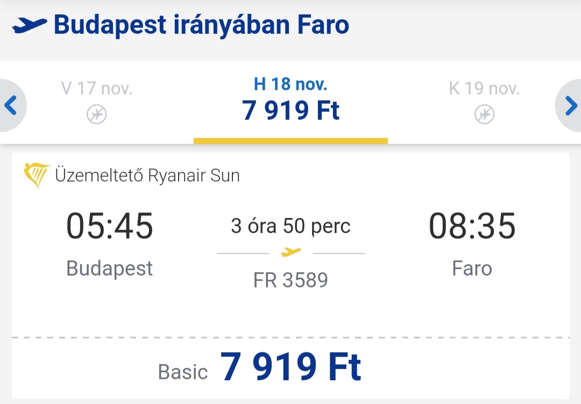Click the Budapest irányában Faro heading
Image resolution: width=581 pixels, height=404 pixels.
(x=201, y=25)
